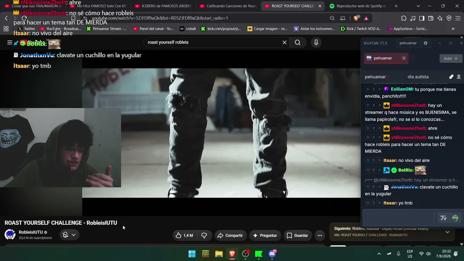
Task: Save the video with Guardar
Action: (x=297, y=236)
